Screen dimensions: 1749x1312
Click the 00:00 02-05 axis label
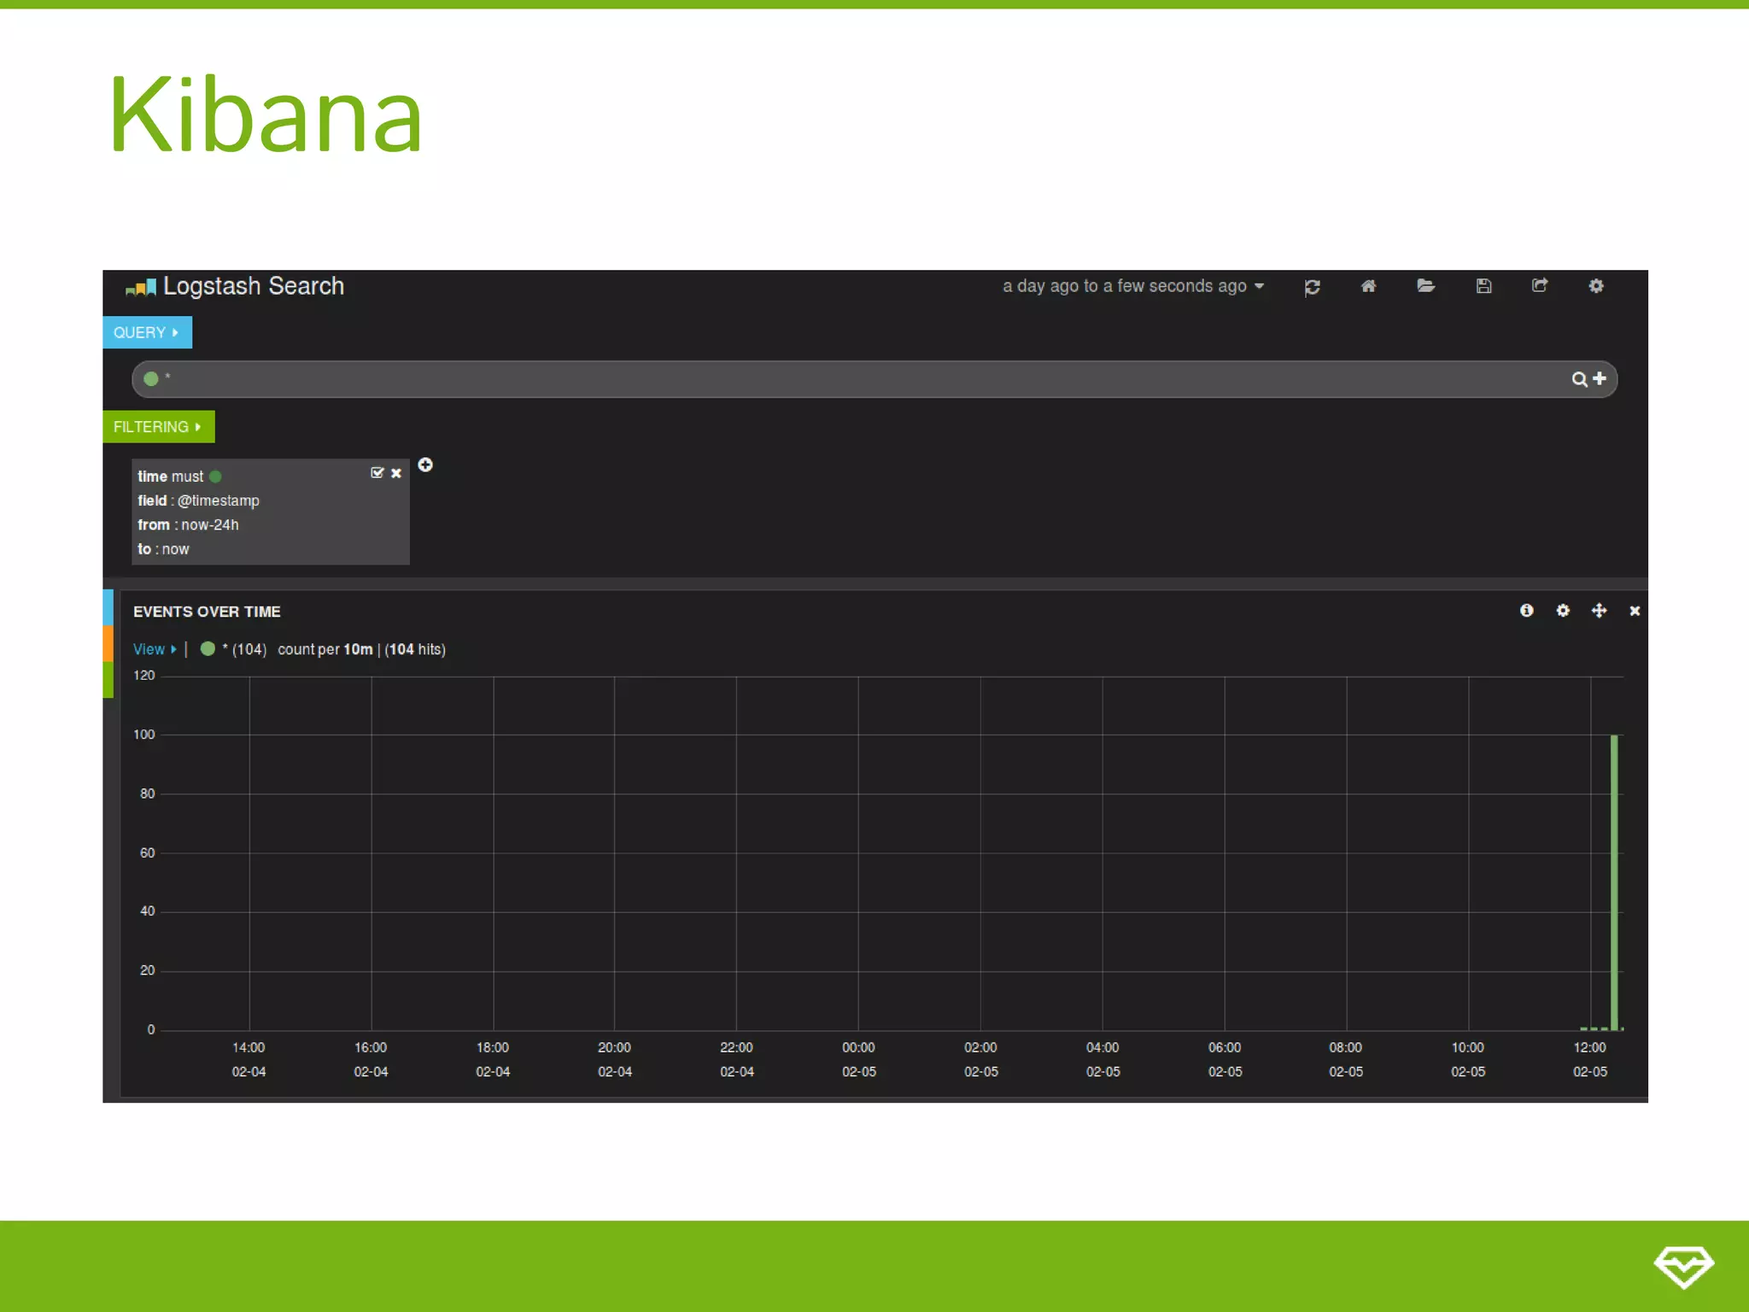(858, 1059)
